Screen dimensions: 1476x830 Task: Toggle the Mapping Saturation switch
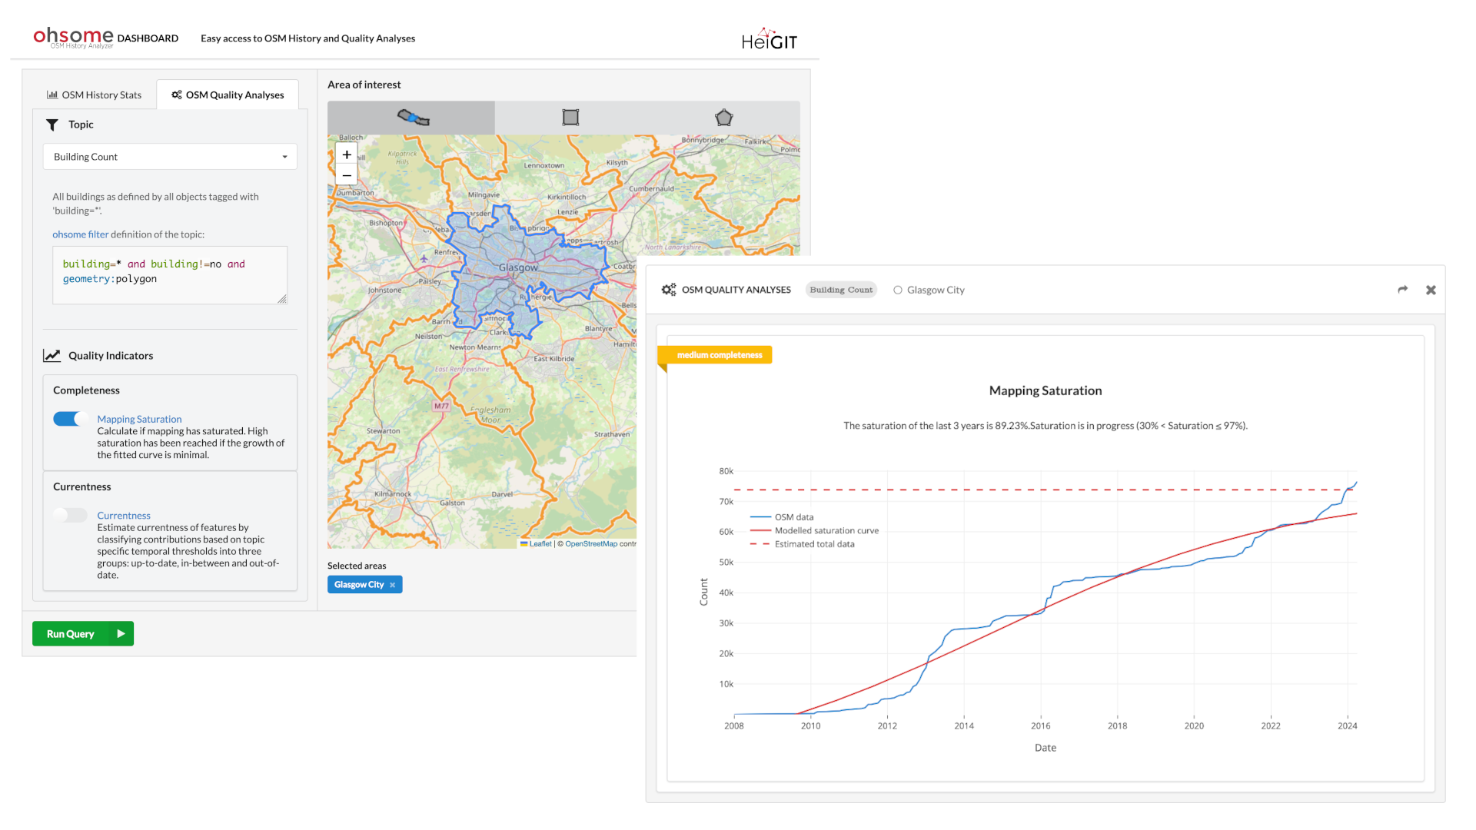[x=70, y=419]
